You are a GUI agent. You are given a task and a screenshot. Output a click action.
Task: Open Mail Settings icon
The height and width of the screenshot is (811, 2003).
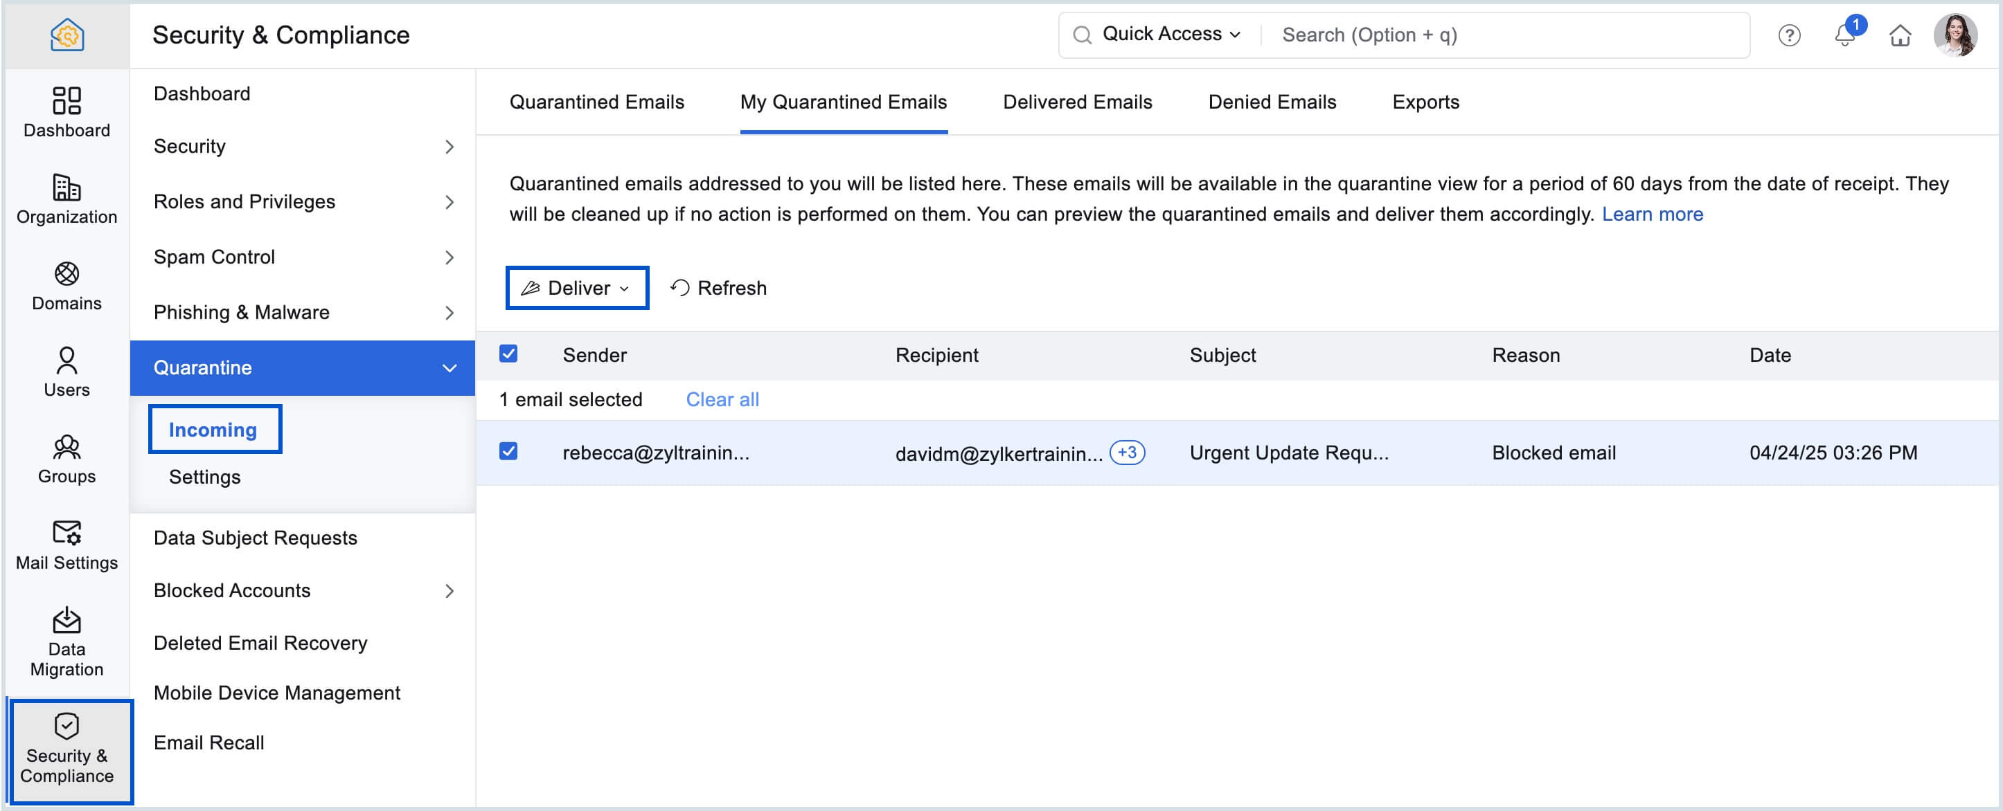click(66, 545)
